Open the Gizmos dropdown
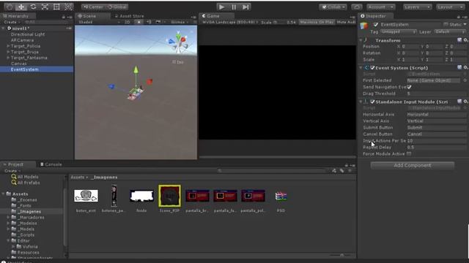469x263 pixels. coord(180,22)
